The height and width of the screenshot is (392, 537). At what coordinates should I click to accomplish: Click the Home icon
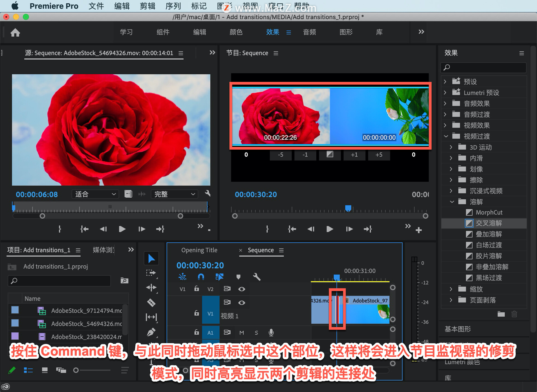[x=15, y=32]
